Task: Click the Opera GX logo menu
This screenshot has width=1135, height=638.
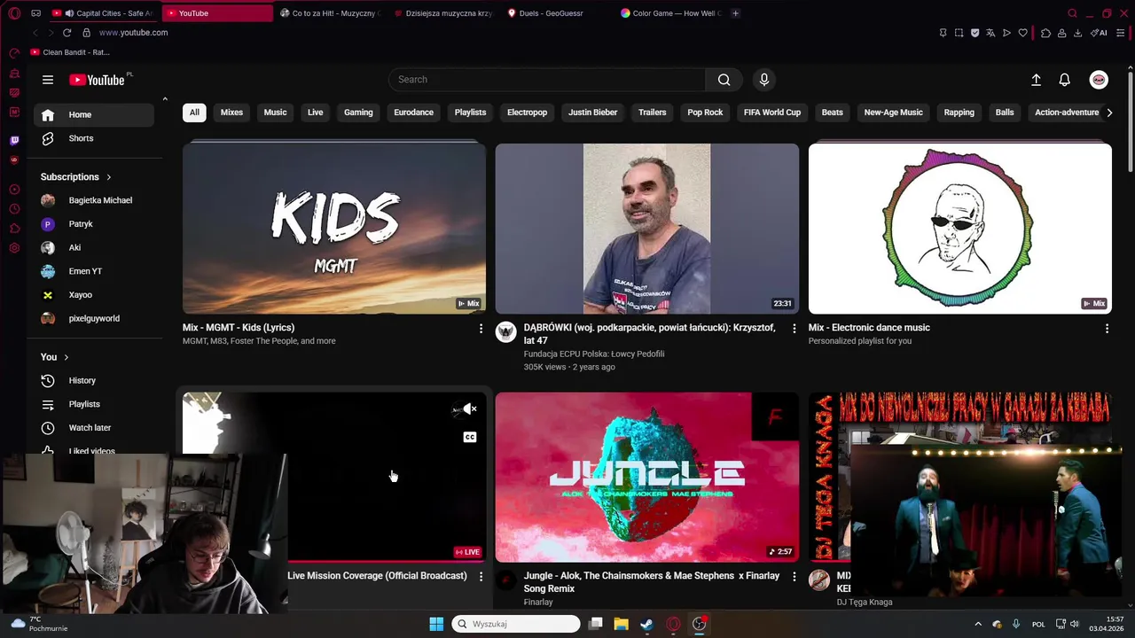Action: (x=14, y=13)
